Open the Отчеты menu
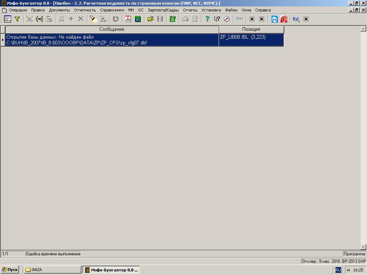 click(190, 10)
